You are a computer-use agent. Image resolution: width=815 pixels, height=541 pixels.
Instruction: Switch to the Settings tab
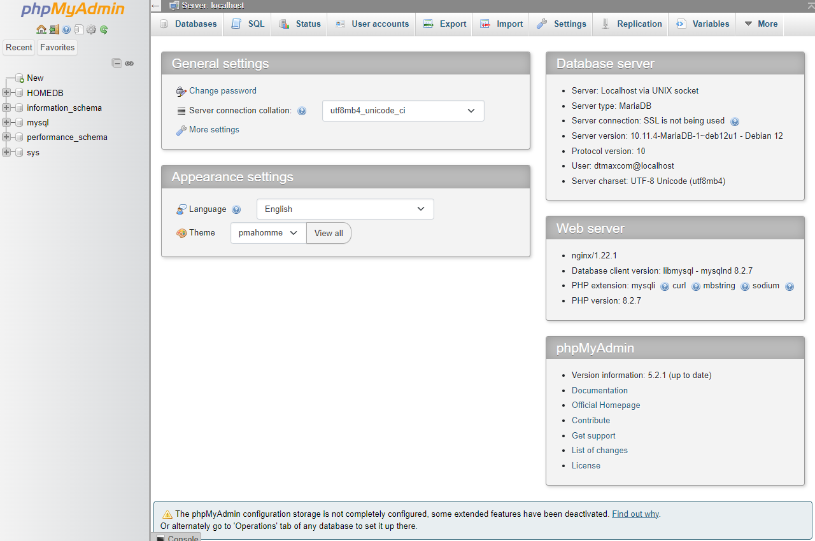point(561,24)
